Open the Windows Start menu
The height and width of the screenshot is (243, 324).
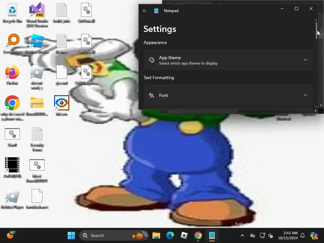tap(71, 235)
